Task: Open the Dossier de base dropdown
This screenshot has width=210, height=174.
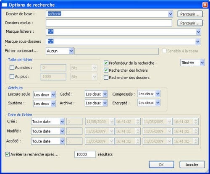Action: tap(170, 14)
